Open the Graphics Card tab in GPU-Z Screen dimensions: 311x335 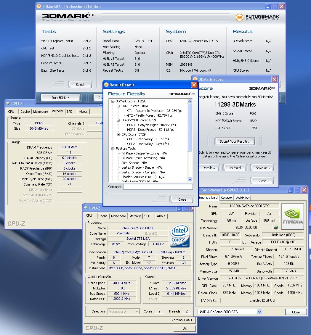208,197
